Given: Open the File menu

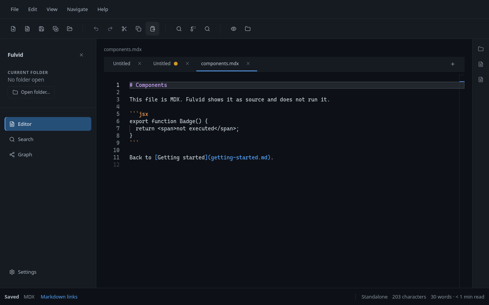Looking at the screenshot, I should tap(15, 9).
